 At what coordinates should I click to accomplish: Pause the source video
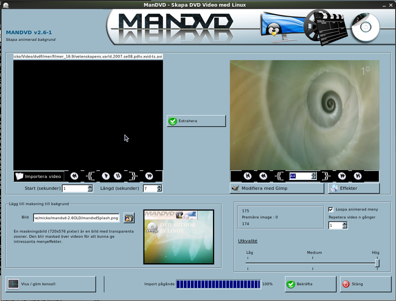click(x=117, y=176)
